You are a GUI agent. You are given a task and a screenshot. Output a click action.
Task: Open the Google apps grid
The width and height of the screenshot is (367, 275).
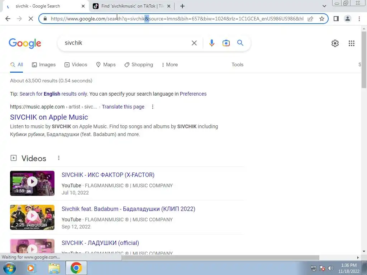click(351, 43)
